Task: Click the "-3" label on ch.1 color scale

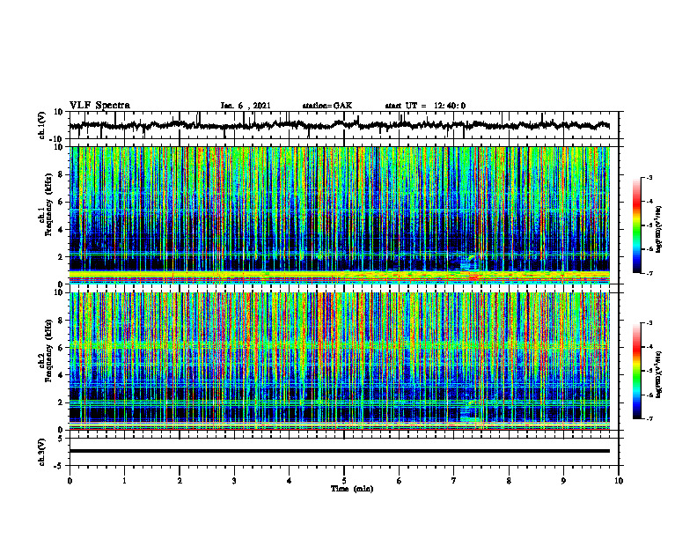Action: (649, 177)
